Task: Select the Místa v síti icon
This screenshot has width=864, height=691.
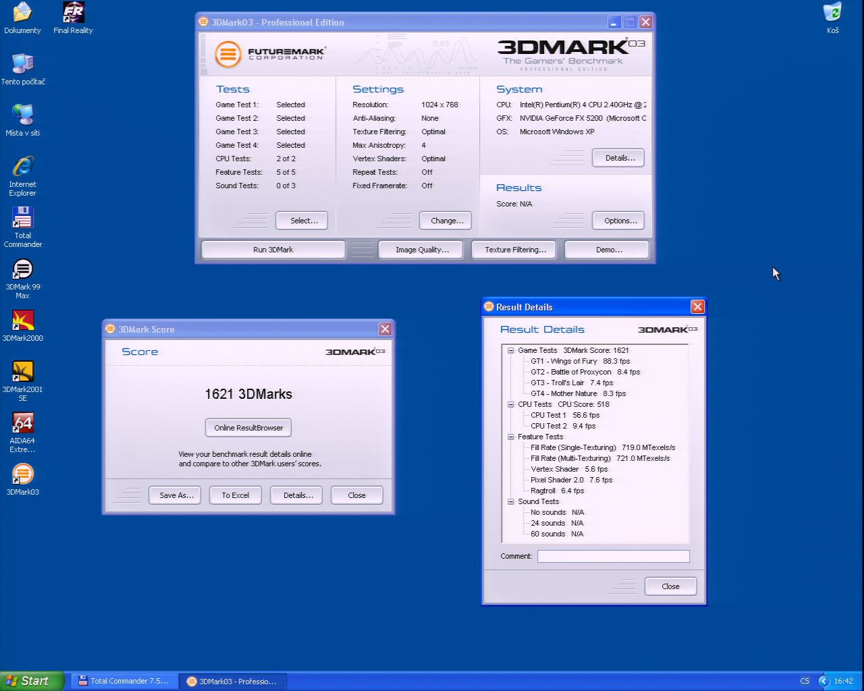Action: tap(23, 121)
